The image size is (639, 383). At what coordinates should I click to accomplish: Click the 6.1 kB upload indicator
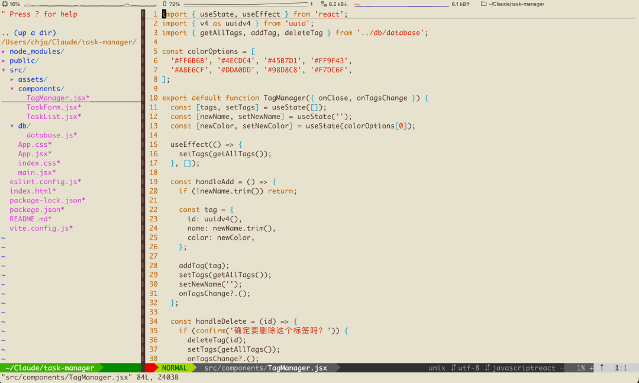(460, 4)
